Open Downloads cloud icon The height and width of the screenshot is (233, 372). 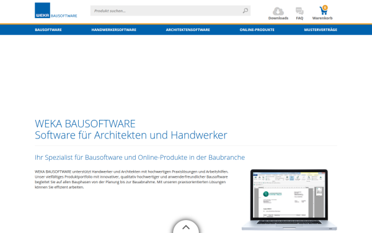[x=278, y=11]
